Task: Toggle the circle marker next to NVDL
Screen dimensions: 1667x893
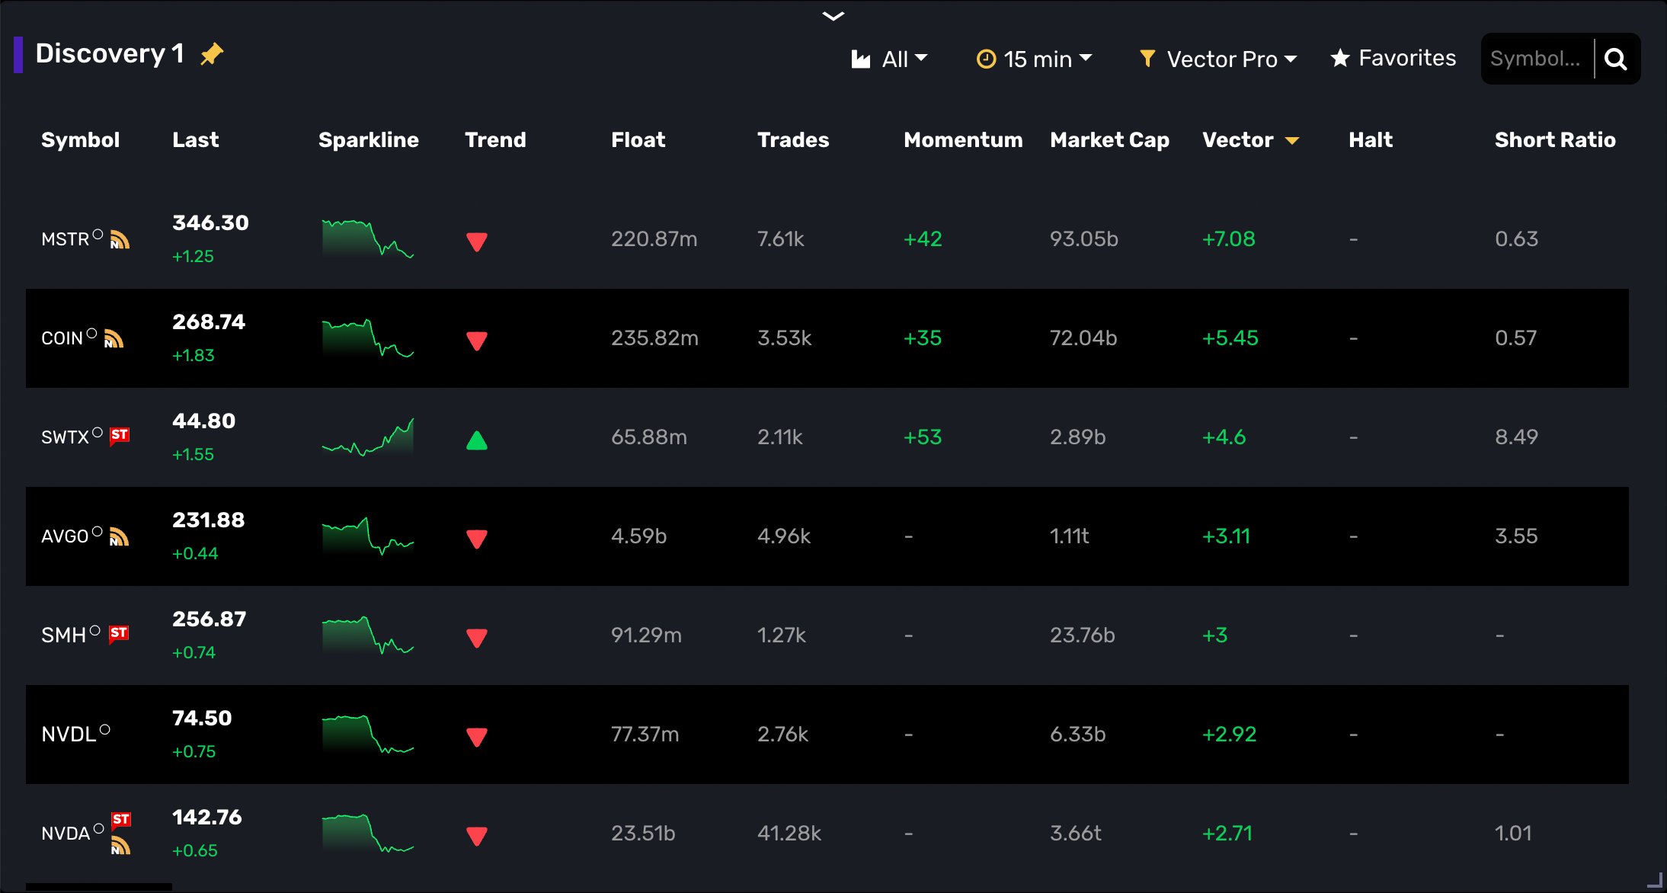Action: 105,730
